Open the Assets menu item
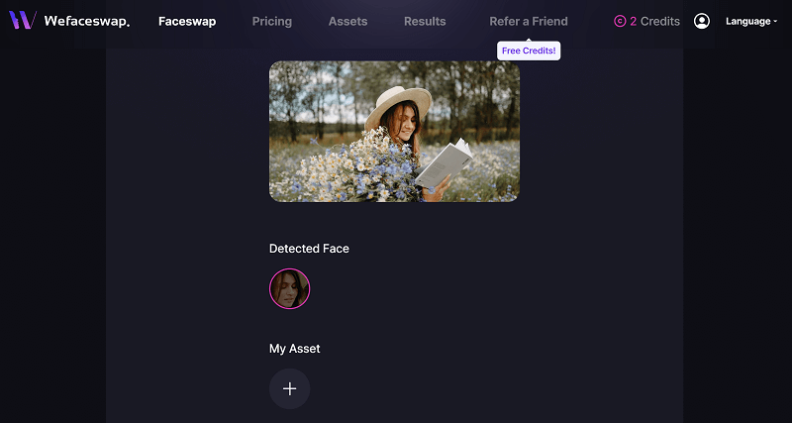The image size is (792, 423). tap(348, 21)
